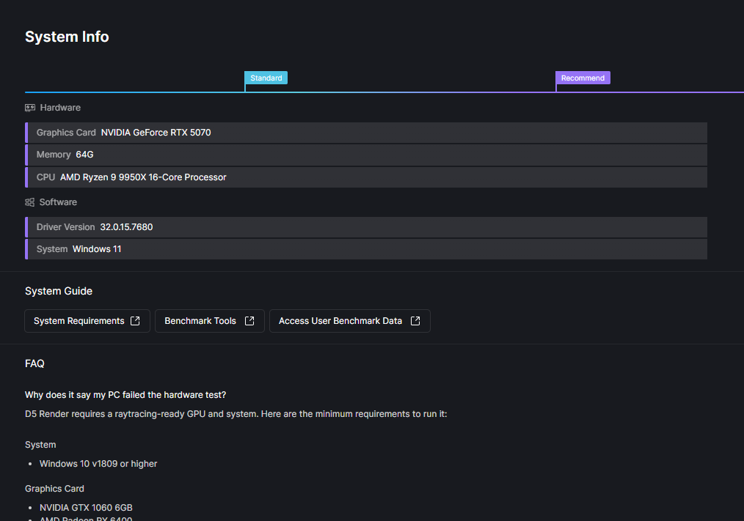Click external-link icon on System Requirements

point(135,321)
